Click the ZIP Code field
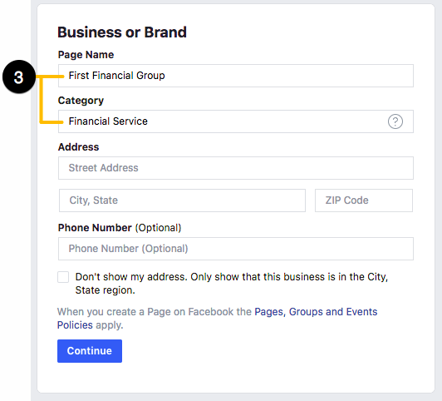Screen dimensions: 442x401 [364, 200]
